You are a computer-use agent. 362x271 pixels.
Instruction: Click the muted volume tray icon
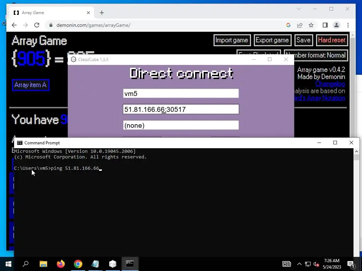click(316, 264)
